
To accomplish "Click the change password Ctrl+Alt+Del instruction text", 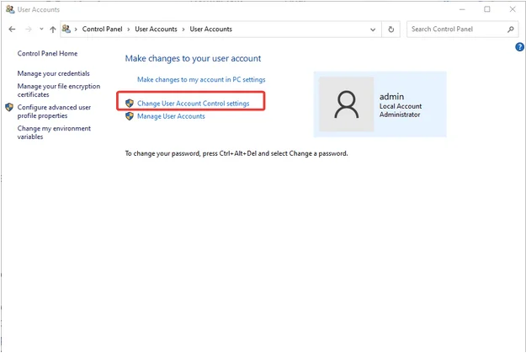I will [x=236, y=153].
